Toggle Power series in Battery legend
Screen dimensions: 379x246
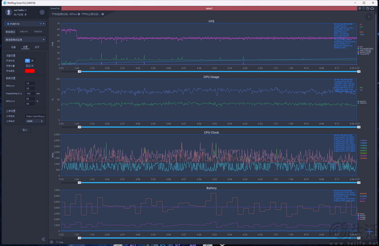point(361,214)
